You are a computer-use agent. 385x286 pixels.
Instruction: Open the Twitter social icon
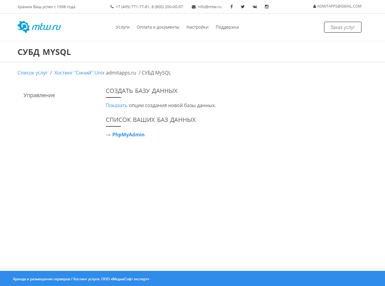(243, 7)
